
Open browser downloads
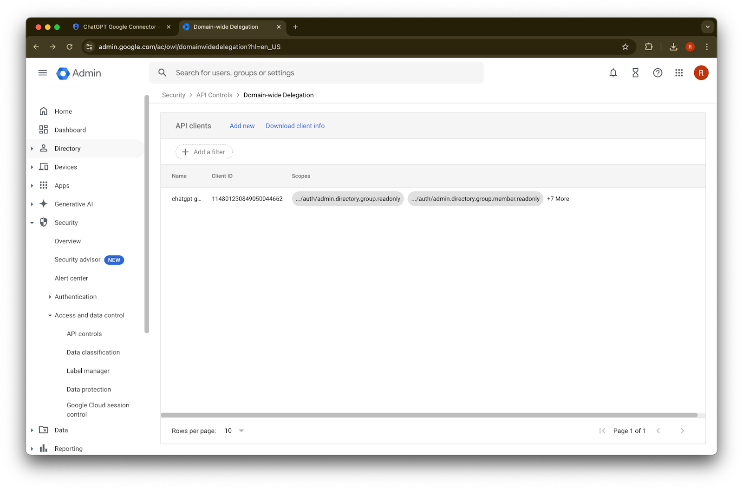pos(673,47)
